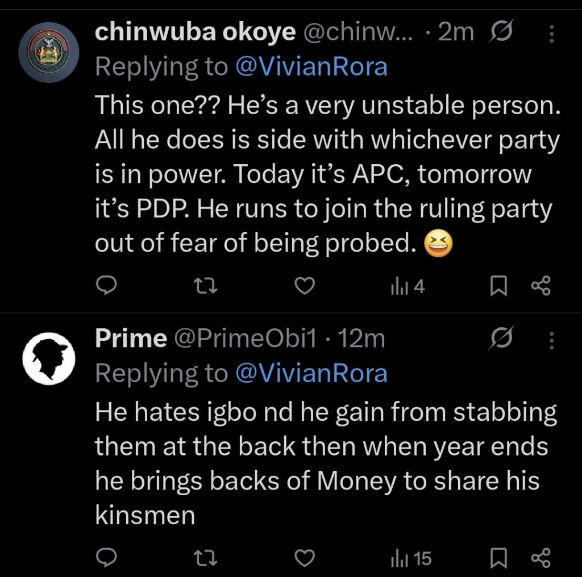This screenshot has height=577, width=582.
Task: Open @VivianRora link in Prime's reply
Action: coord(311,373)
